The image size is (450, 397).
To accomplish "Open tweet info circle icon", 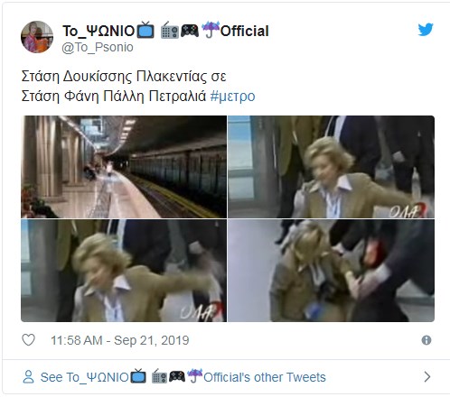I will tap(427, 340).
